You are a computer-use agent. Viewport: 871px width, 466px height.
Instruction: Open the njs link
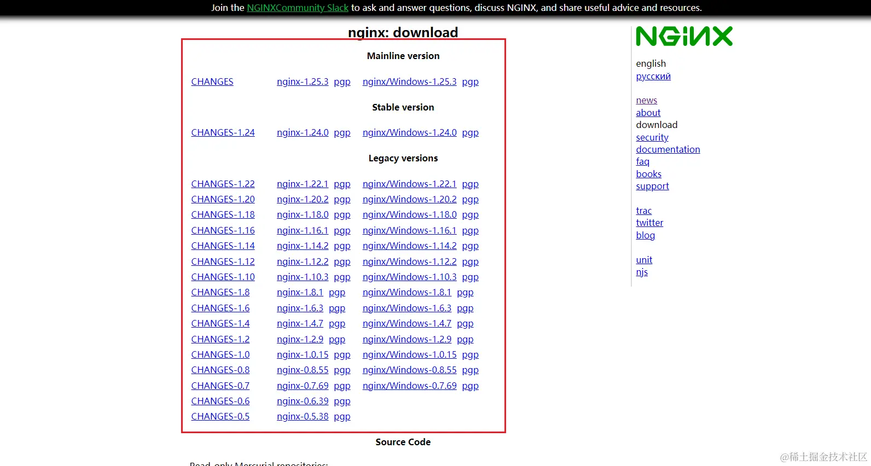click(642, 272)
